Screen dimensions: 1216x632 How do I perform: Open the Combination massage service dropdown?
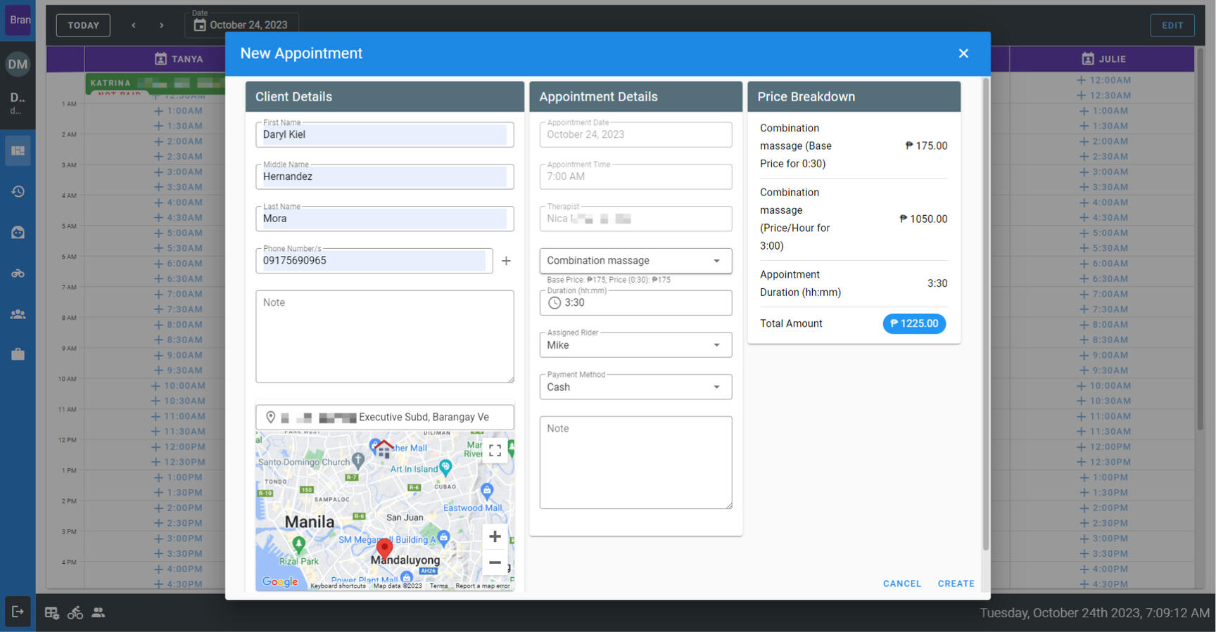[635, 261]
